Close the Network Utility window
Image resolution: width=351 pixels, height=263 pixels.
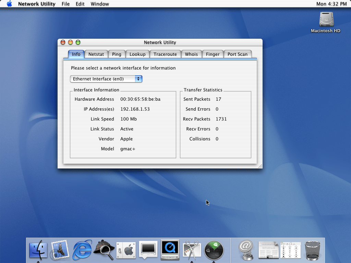[x=63, y=42]
